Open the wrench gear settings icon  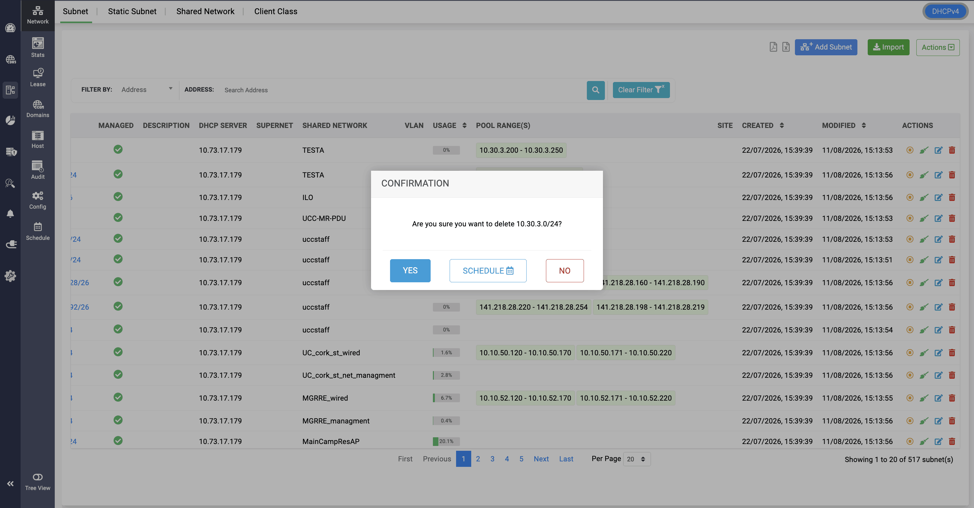pyautogui.click(x=10, y=276)
